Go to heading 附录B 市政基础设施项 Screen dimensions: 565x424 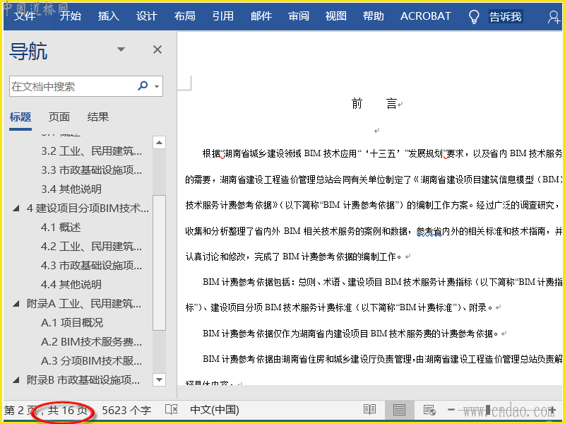[x=83, y=379]
